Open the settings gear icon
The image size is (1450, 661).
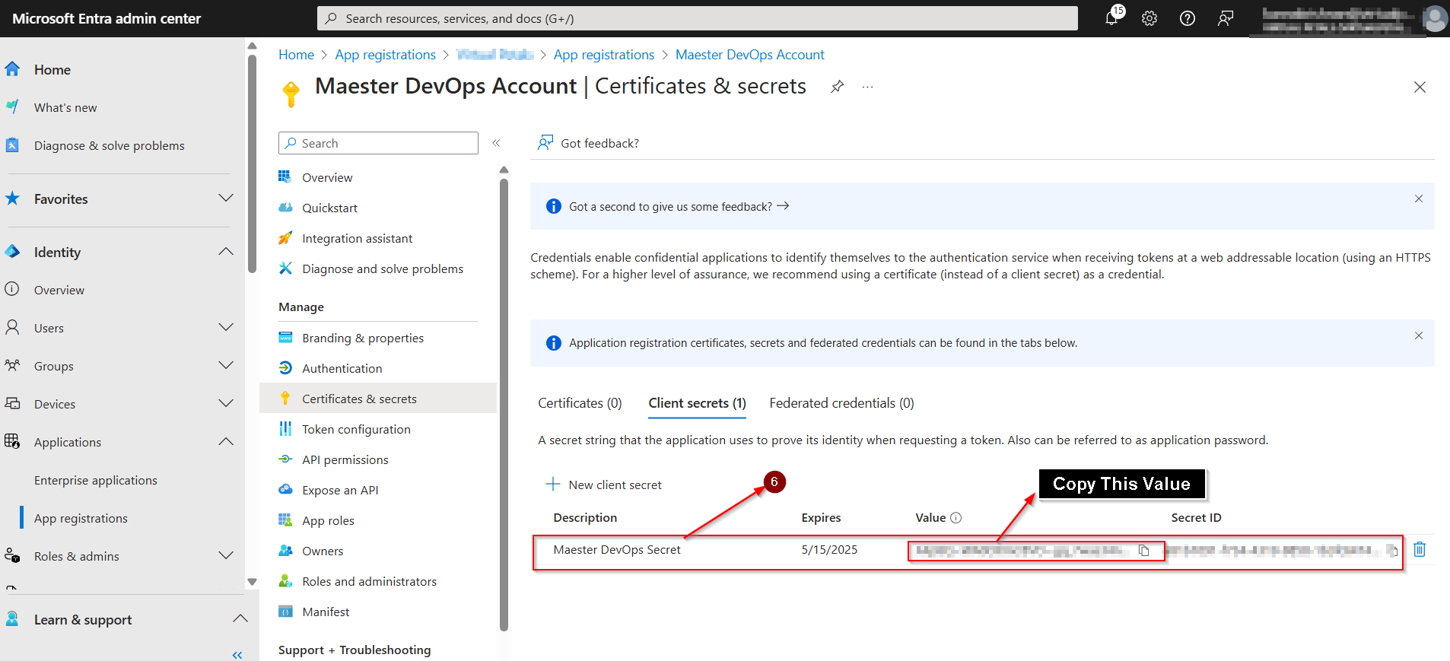coord(1150,18)
